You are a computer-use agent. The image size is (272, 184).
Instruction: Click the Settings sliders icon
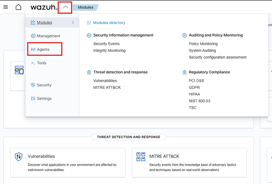coord(33,99)
